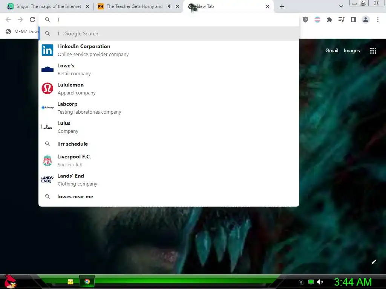Click the browser forward arrow
386x289 pixels.
pyautogui.click(x=20, y=20)
